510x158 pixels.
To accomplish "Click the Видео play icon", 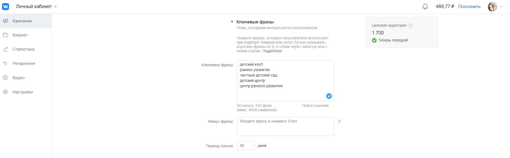I will click(5, 78).
